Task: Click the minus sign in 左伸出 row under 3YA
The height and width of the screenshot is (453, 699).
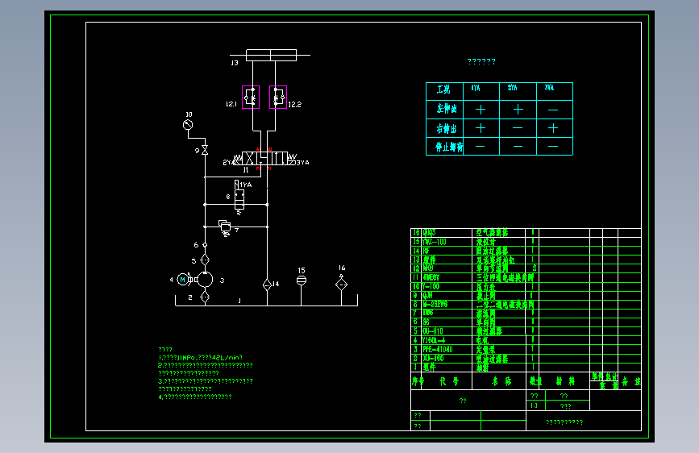Action: [x=553, y=110]
